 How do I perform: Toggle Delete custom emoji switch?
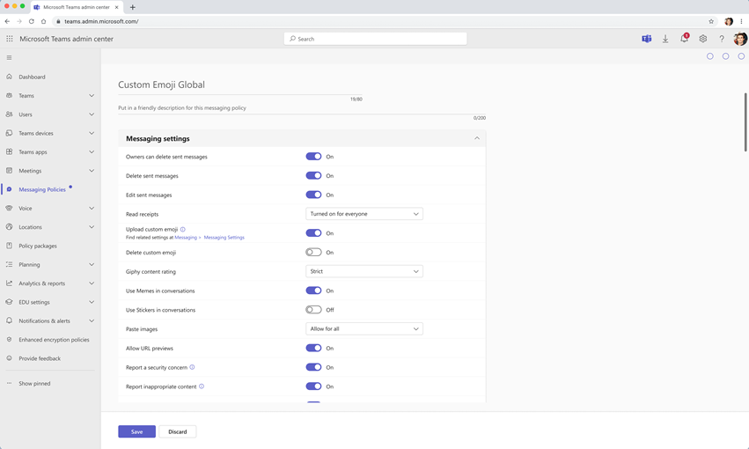[x=313, y=252]
